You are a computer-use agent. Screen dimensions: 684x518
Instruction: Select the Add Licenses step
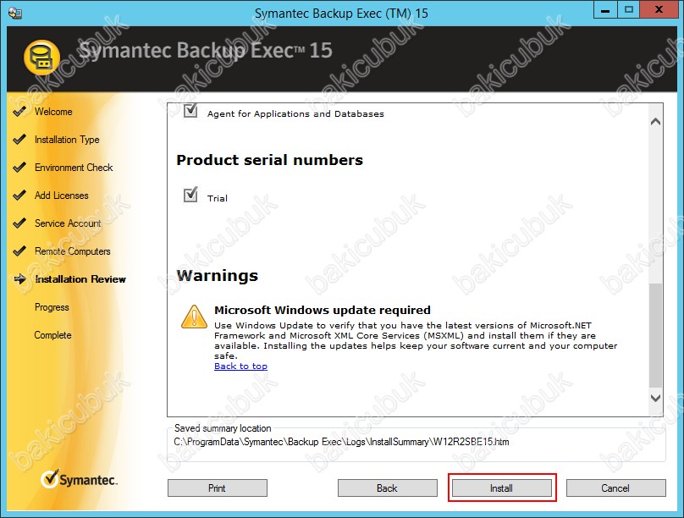tap(62, 196)
